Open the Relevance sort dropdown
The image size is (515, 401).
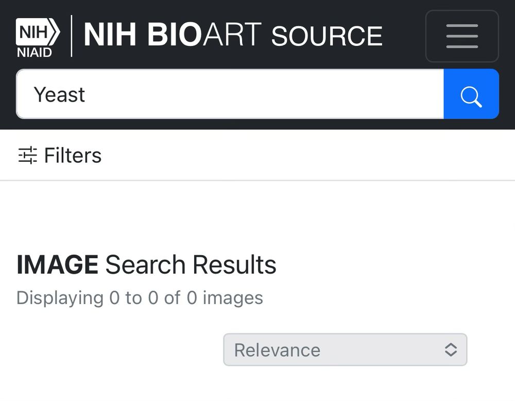point(345,349)
